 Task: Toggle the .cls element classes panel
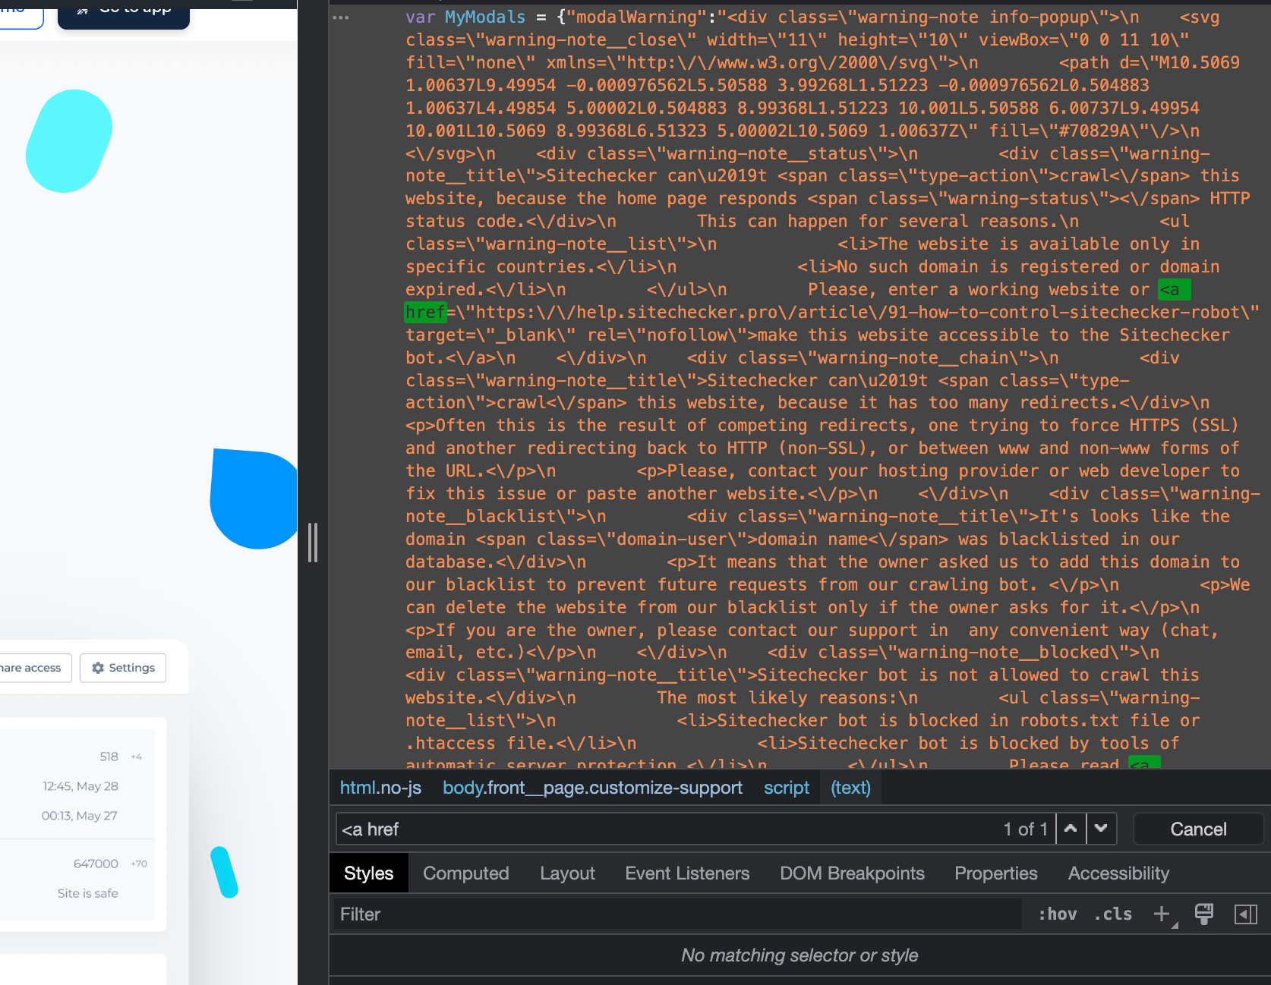click(1113, 914)
